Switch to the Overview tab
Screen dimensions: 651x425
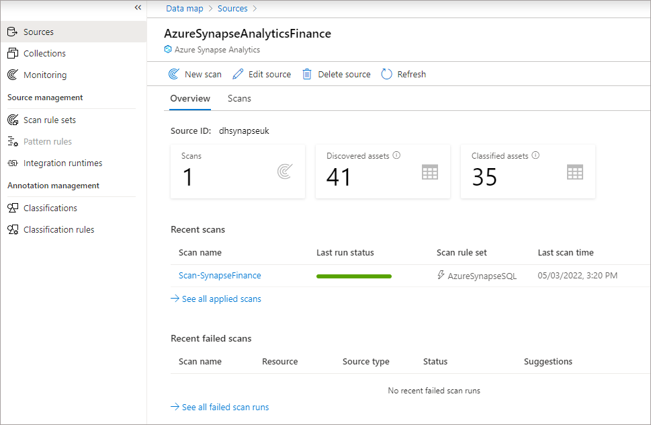(x=190, y=98)
